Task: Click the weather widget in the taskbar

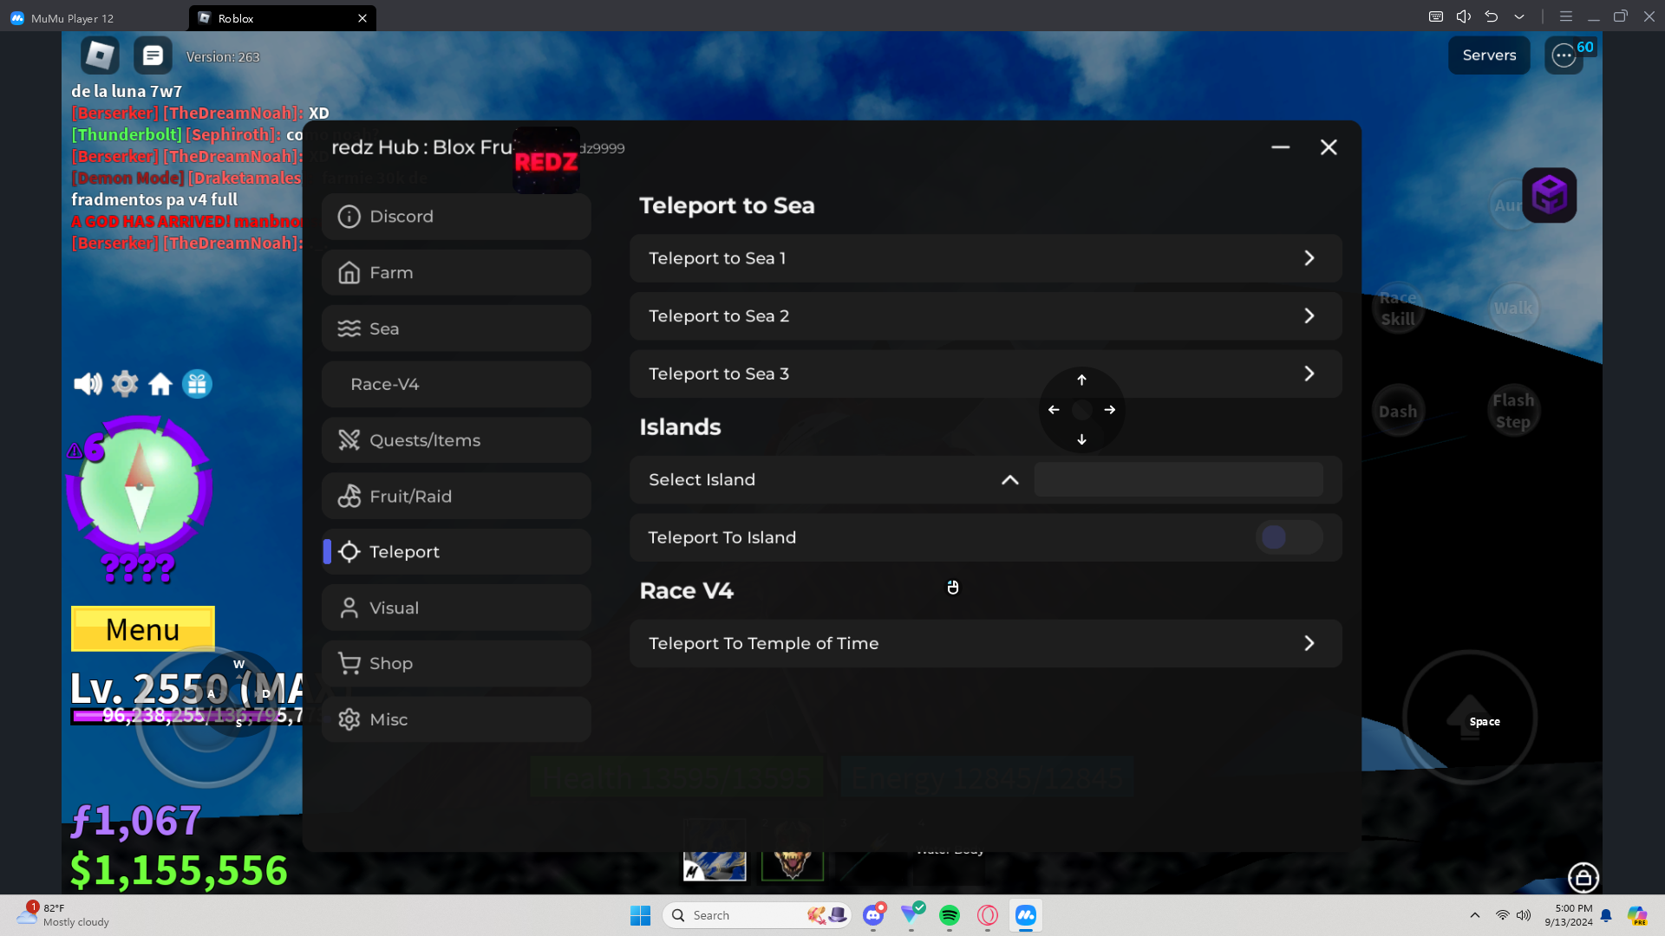Action: click(62, 915)
